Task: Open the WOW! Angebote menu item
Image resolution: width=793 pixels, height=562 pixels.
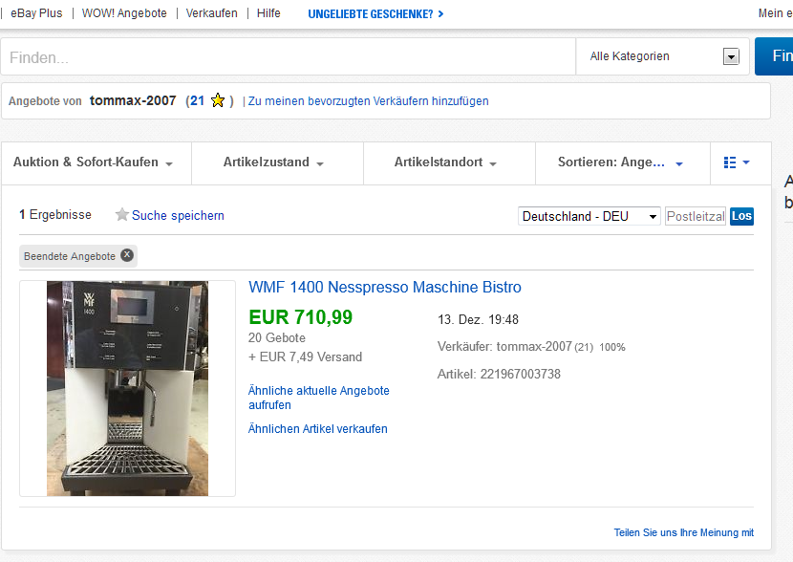Action: 124,13
